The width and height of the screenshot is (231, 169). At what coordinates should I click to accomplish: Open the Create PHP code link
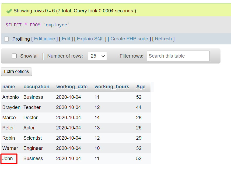(129, 39)
